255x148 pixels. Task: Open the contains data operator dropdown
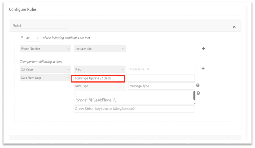(100, 49)
